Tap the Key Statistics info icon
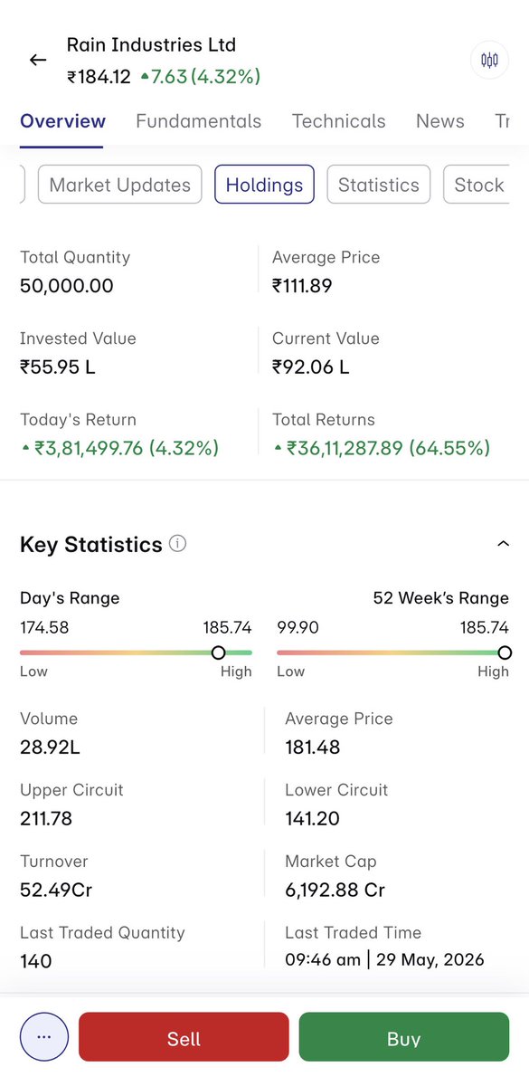Viewport: 529px width, 1086px height. tap(178, 544)
